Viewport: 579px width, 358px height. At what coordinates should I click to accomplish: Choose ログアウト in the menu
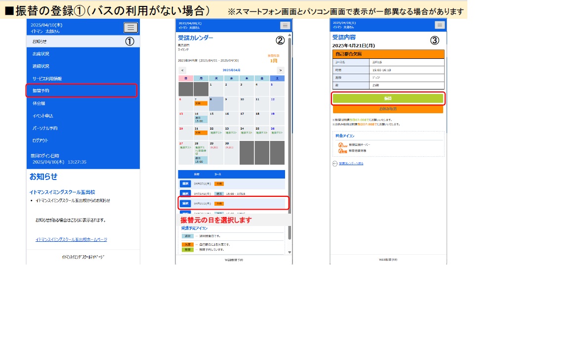(x=41, y=140)
